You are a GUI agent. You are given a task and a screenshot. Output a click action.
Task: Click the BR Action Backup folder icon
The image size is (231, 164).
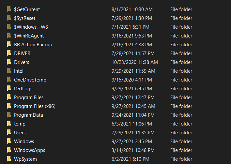(9, 45)
